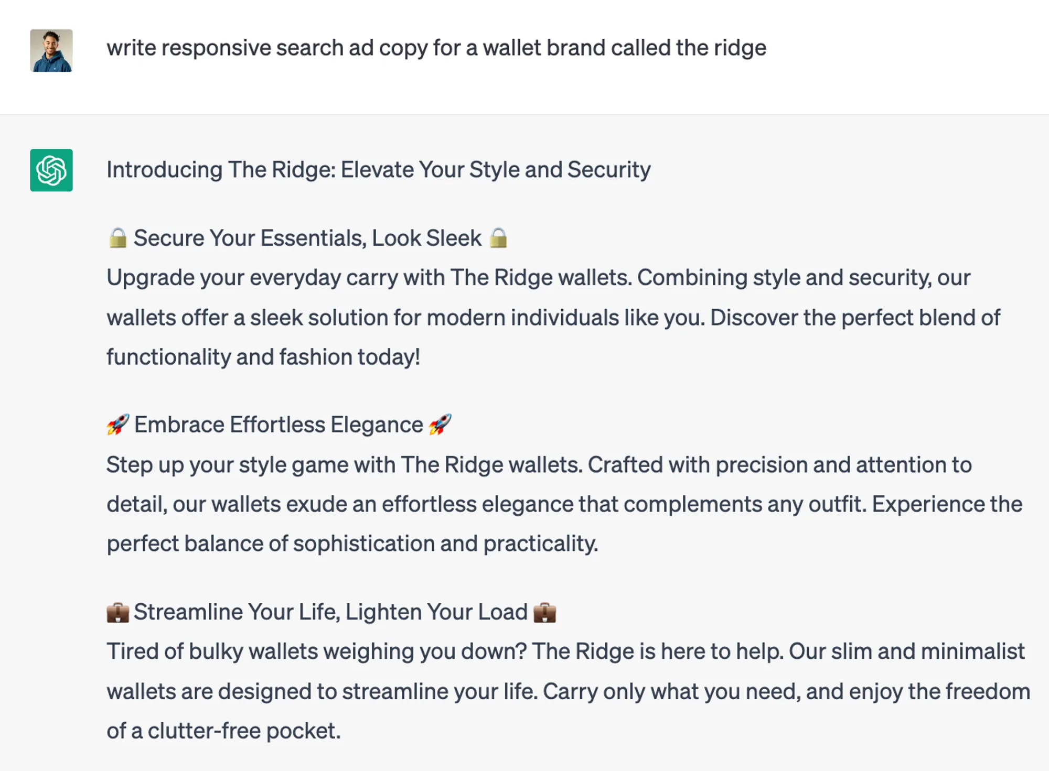Click the lock emoji after Look Sleek
Image resolution: width=1049 pixels, height=771 pixels.
click(498, 238)
